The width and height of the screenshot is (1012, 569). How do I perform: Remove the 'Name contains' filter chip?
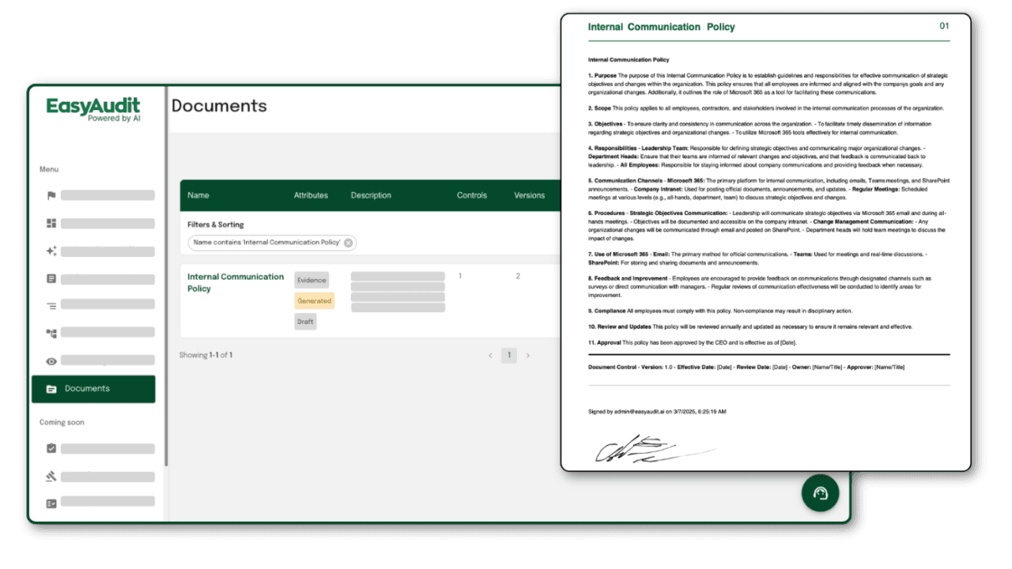[x=347, y=243]
